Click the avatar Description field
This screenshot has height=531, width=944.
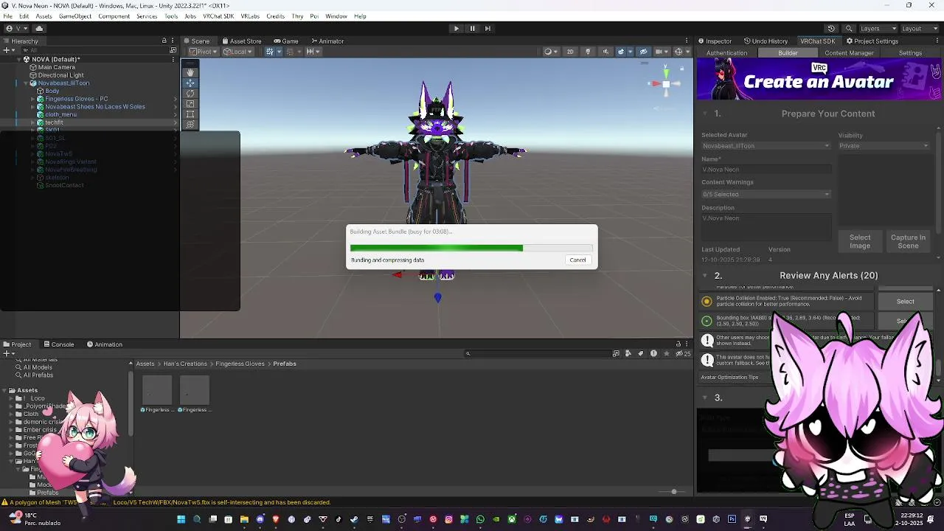tap(766, 226)
